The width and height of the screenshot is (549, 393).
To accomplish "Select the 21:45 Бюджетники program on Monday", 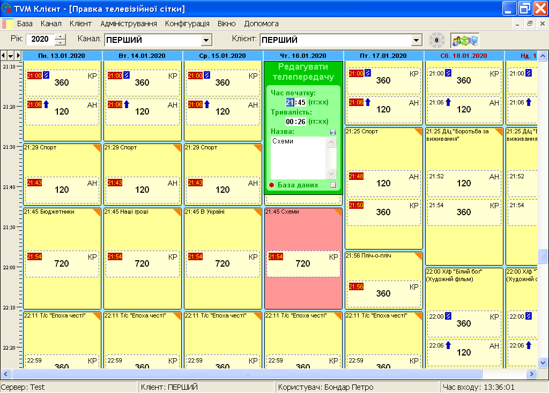I will pyautogui.click(x=62, y=236).
